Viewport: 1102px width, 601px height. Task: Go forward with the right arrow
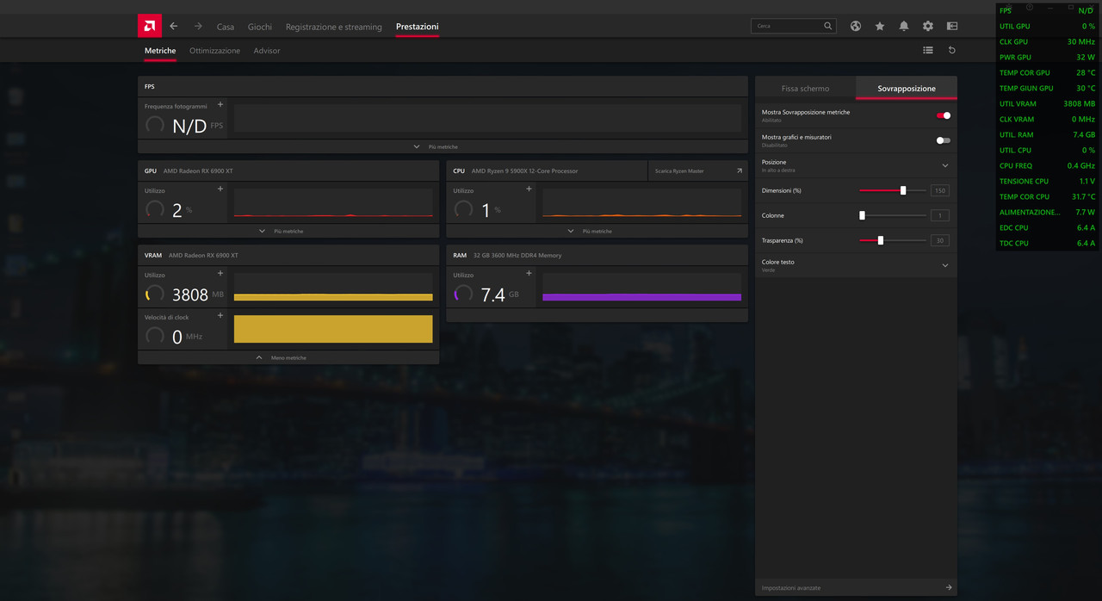(x=198, y=26)
